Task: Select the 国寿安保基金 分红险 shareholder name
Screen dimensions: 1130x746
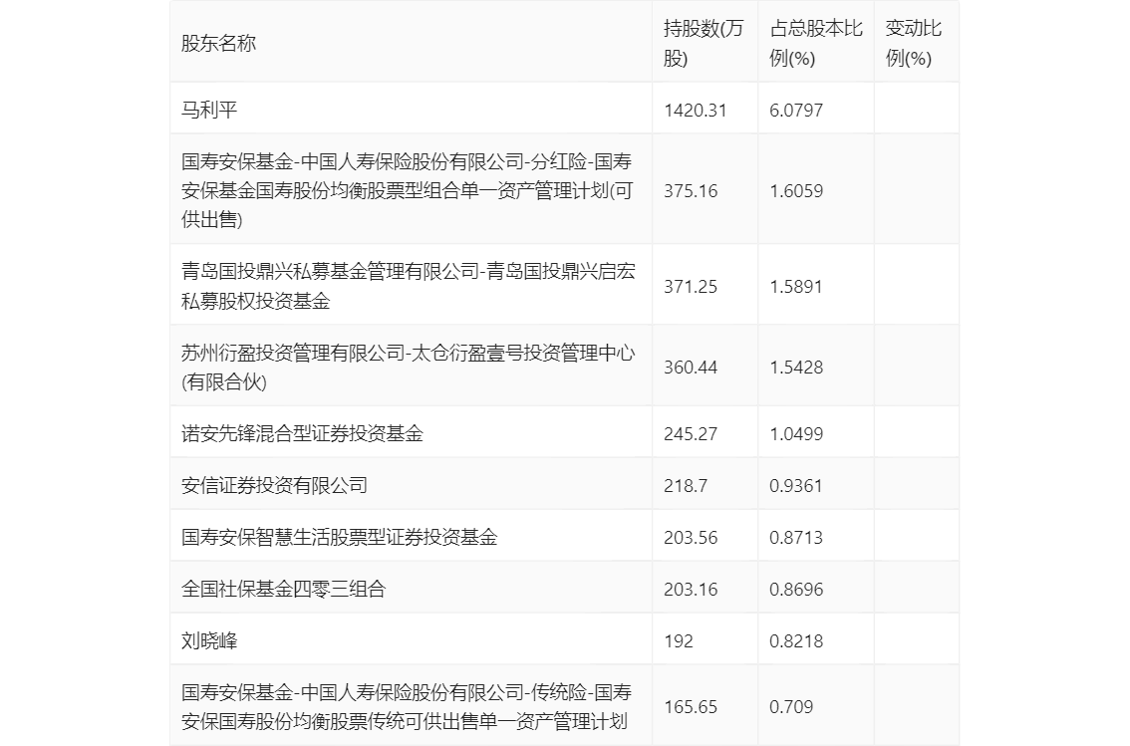Action: pos(408,190)
